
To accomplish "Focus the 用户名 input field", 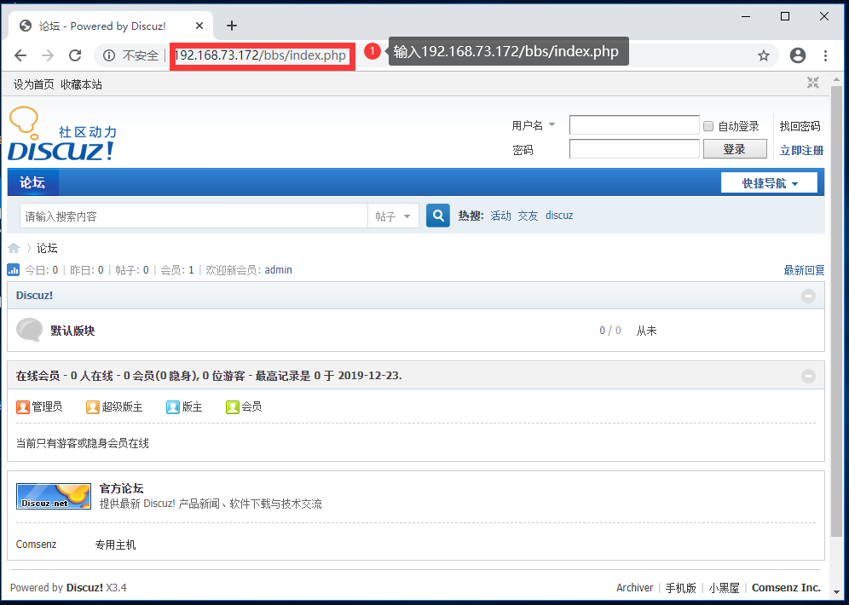I will tap(634, 125).
